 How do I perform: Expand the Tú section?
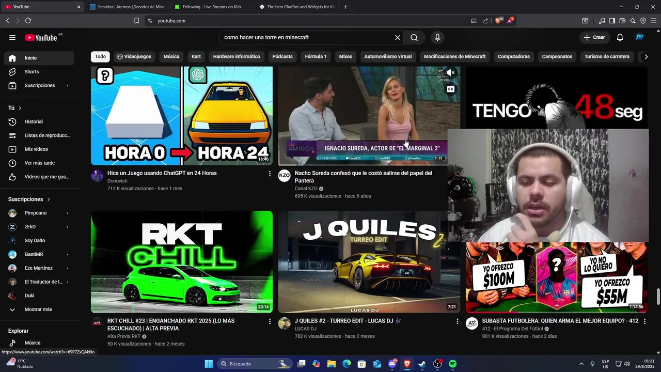15,108
